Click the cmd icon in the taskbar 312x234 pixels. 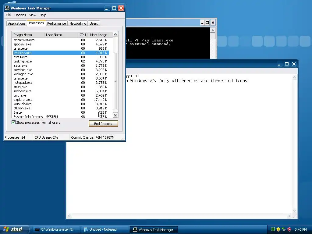click(x=37, y=230)
